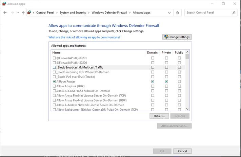This screenshot has height=157, width=241.
Task: Open the risks of allowing an app link
Action: tap(84, 37)
